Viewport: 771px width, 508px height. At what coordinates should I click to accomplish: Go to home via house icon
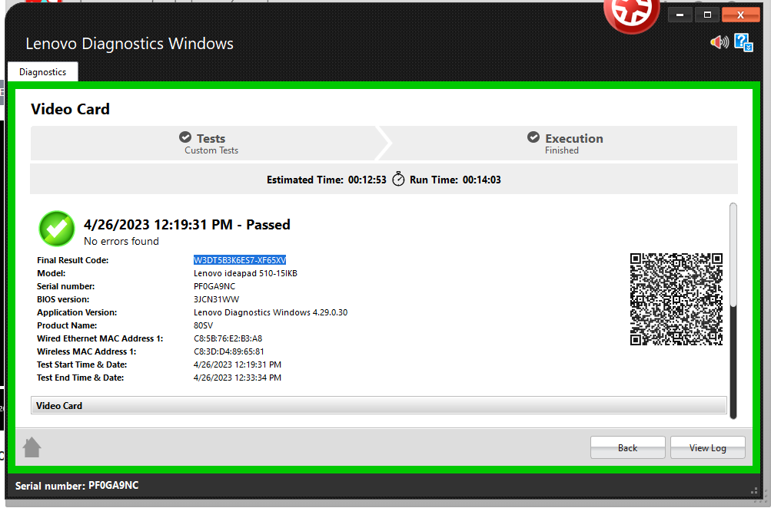tap(32, 447)
